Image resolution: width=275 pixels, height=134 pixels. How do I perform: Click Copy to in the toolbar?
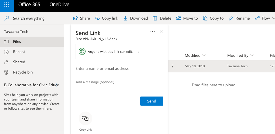213,18
